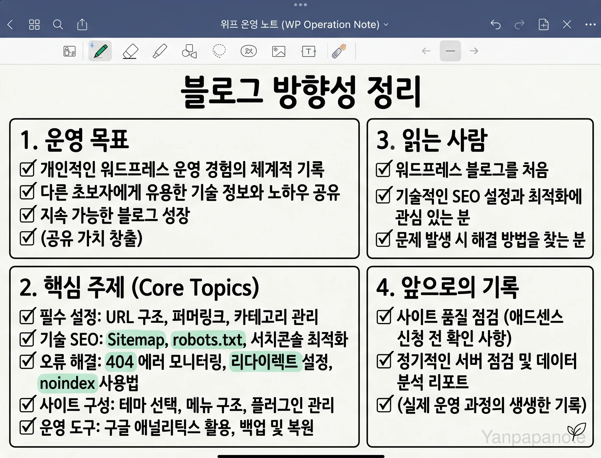Tap the highlighted word noindex

(68, 383)
